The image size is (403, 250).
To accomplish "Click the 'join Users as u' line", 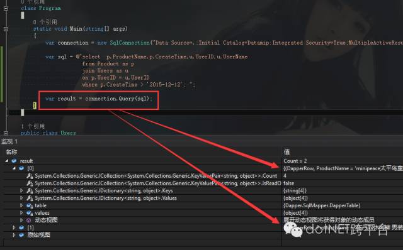I will click(105, 70).
